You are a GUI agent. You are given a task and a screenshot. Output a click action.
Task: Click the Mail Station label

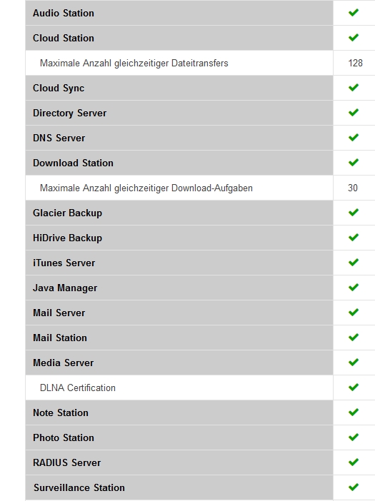60,338
